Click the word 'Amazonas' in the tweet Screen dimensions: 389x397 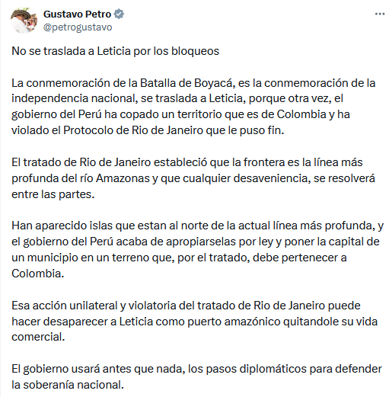coord(123,178)
